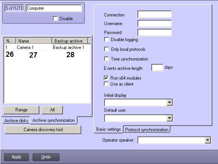
Task: Click the All button
Action: (52, 110)
